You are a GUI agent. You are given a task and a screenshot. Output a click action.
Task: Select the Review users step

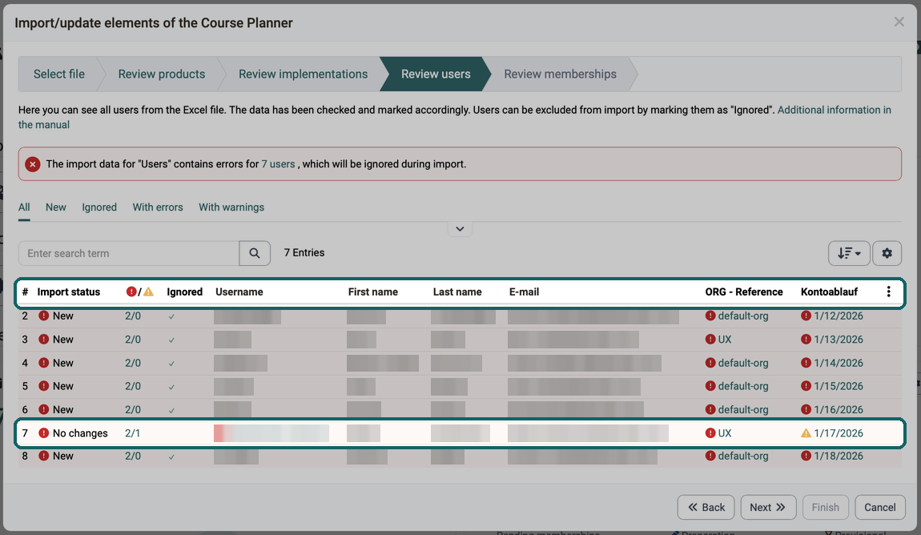click(x=436, y=74)
